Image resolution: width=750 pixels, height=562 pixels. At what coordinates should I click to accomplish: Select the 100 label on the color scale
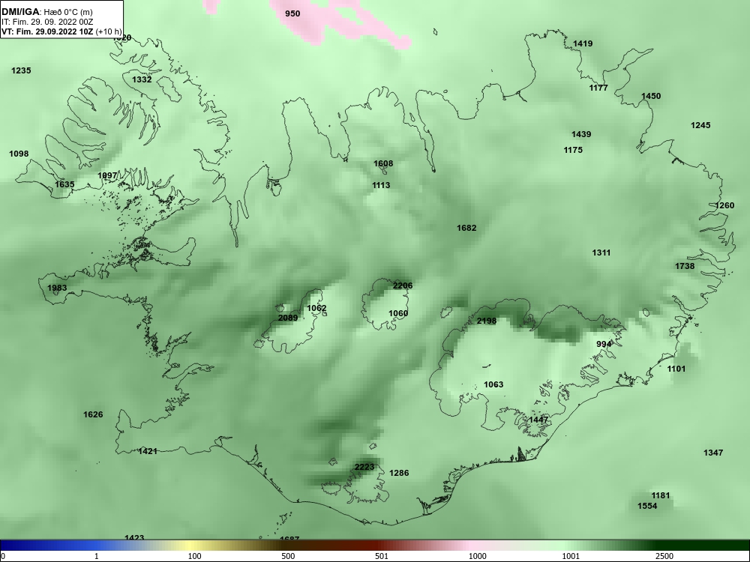(194, 556)
